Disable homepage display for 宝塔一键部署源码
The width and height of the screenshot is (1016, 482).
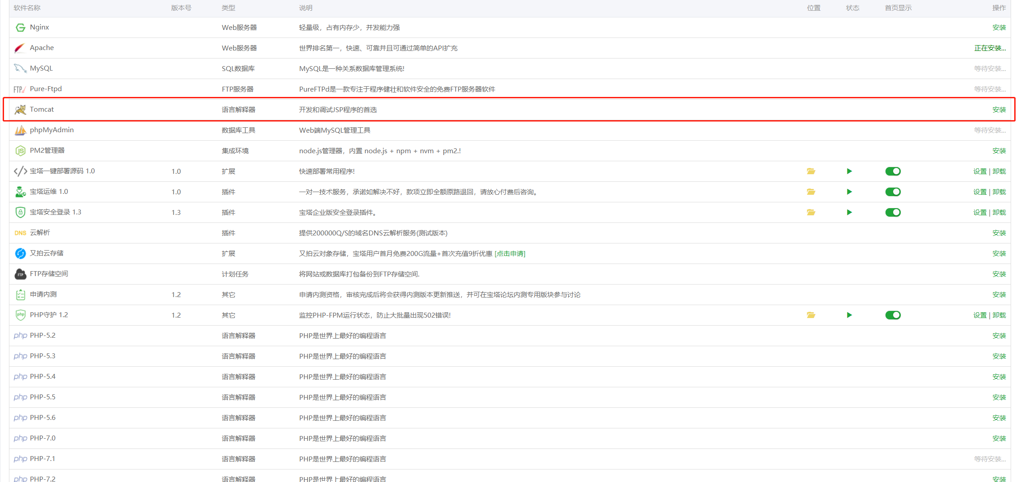(893, 172)
